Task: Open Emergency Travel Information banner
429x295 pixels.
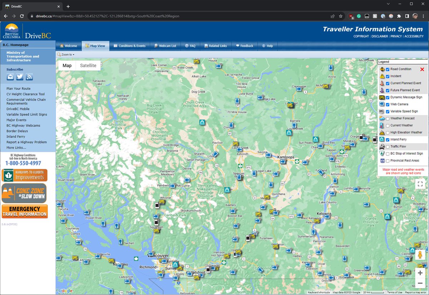Action: (x=25, y=211)
